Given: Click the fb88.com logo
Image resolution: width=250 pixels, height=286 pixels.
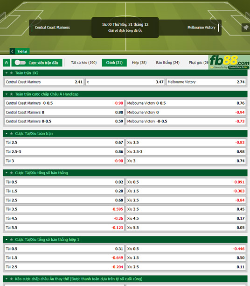Looking at the screenshot, I should click(x=229, y=62).
